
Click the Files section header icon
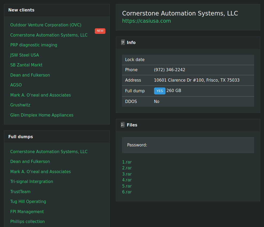tap(123, 125)
